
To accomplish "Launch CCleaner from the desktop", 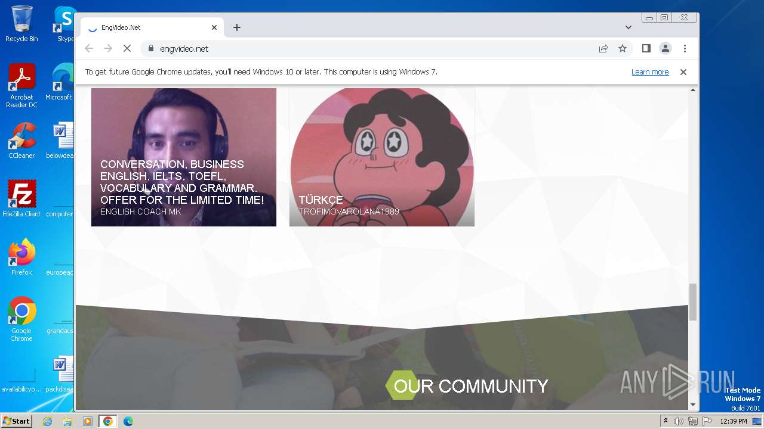I will 21,141.
